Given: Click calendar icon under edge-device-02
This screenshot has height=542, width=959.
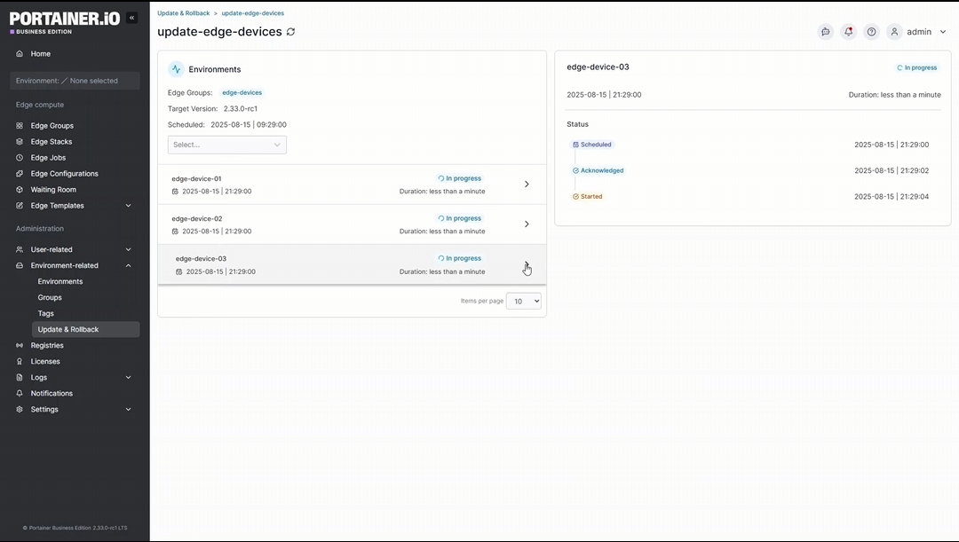Looking at the screenshot, I should click(x=175, y=232).
